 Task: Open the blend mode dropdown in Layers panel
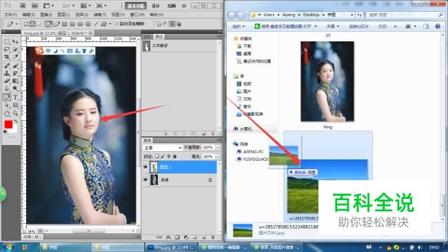point(162,148)
